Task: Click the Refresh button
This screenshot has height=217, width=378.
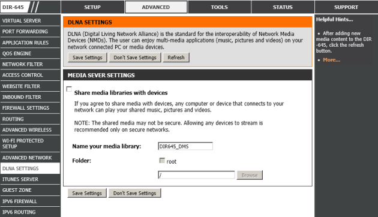Action: click(x=176, y=58)
